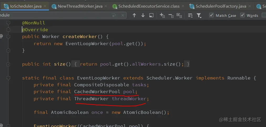Click the new line icon in search field
This screenshot has width=266, height=127.
(114, 15)
